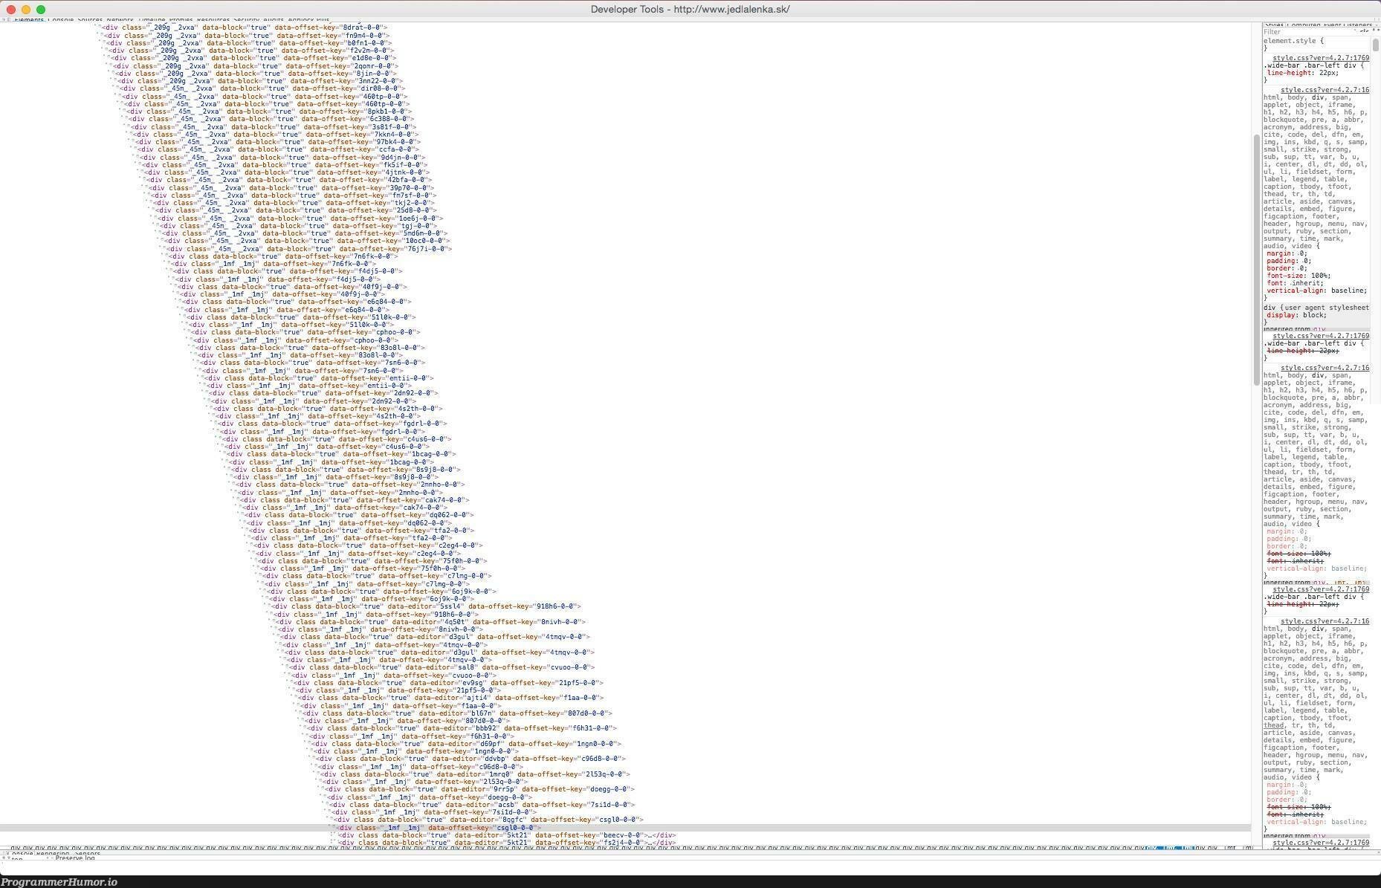The image size is (1381, 888).
Task: Select the div row with data-editor 4q50t
Action: pos(432,622)
